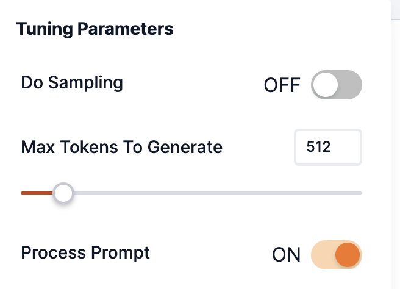Click the orange knob of Process Prompt toggle
This screenshot has height=289, width=400.
pyautogui.click(x=348, y=254)
